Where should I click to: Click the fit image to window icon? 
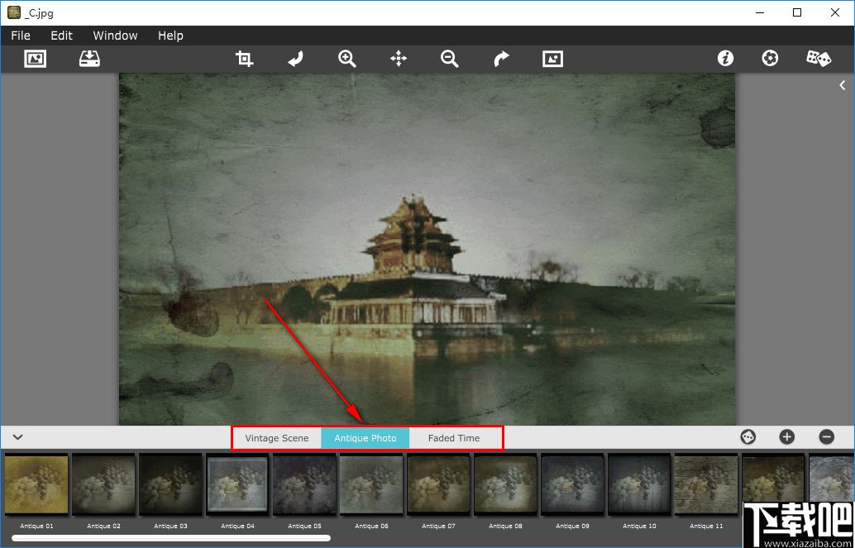pyautogui.click(x=552, y=59)
